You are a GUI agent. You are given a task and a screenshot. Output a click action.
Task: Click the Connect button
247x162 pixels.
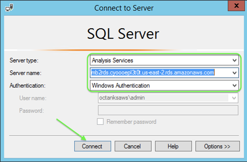tap(93, 146)
